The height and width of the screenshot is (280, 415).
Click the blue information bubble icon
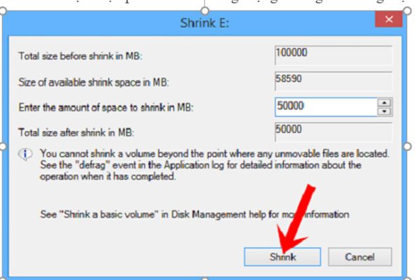25,154
